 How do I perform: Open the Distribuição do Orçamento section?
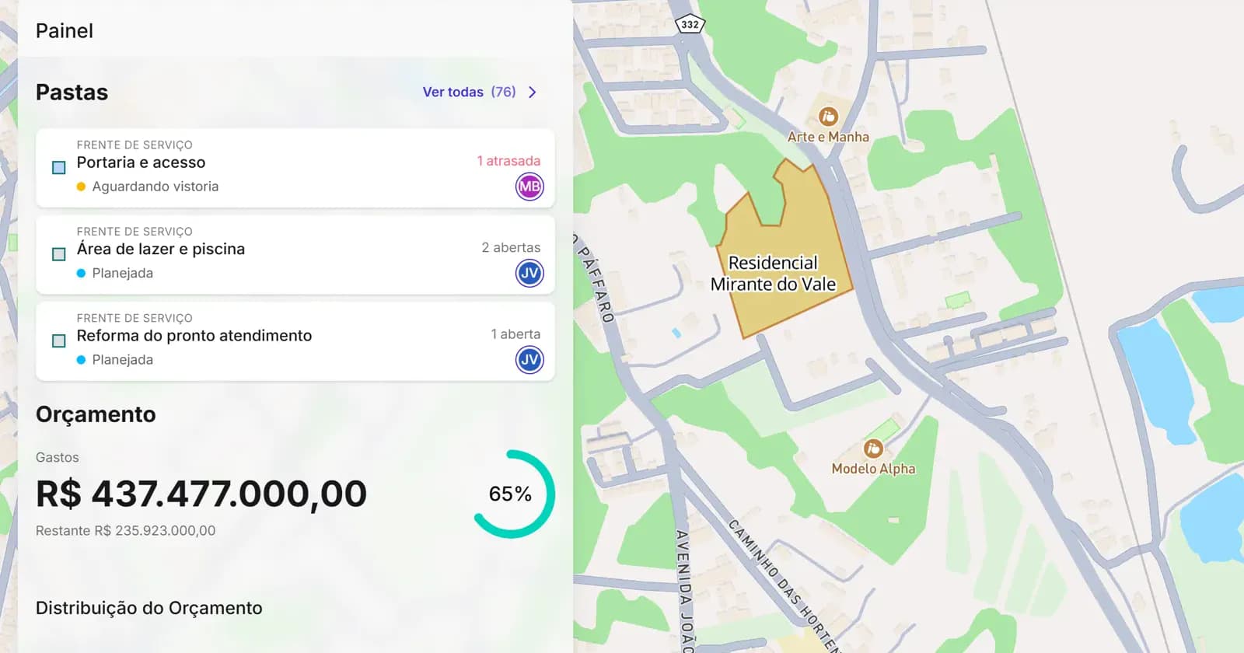pos(149,608)
